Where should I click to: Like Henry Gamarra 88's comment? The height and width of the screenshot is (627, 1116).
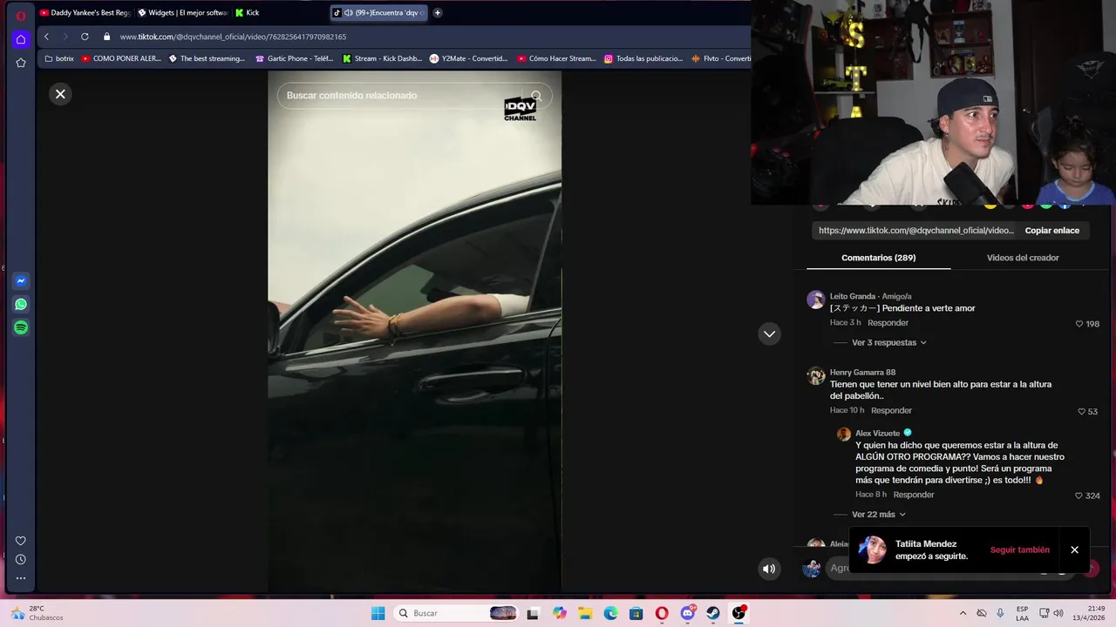[x=1081, y=411]
